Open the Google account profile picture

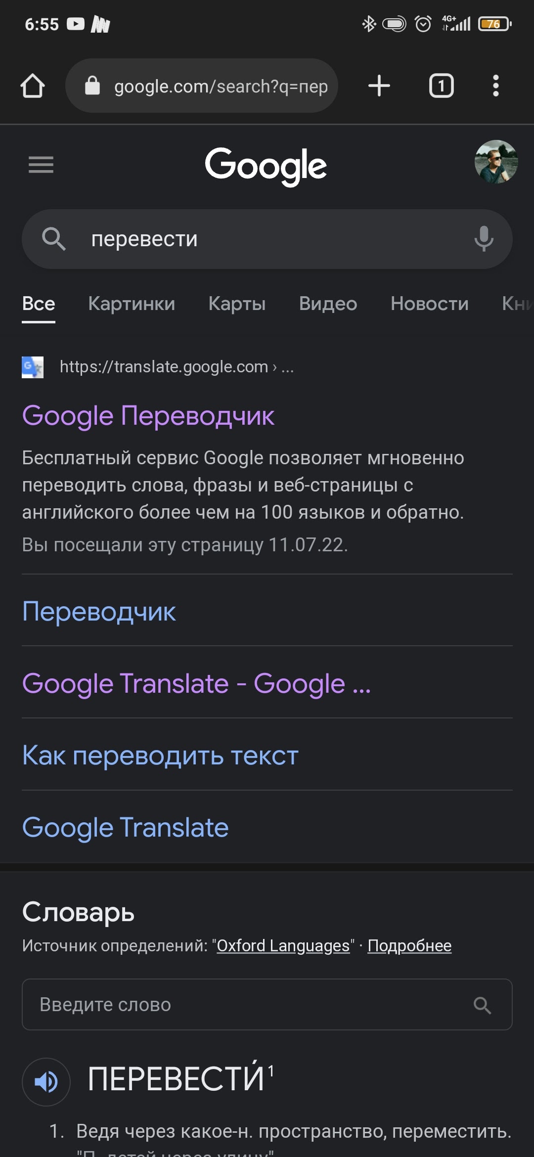[496, 162]
